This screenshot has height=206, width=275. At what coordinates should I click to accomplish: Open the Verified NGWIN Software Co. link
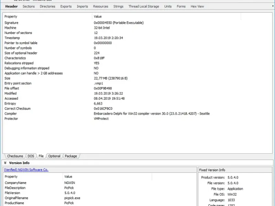(26, 170)
